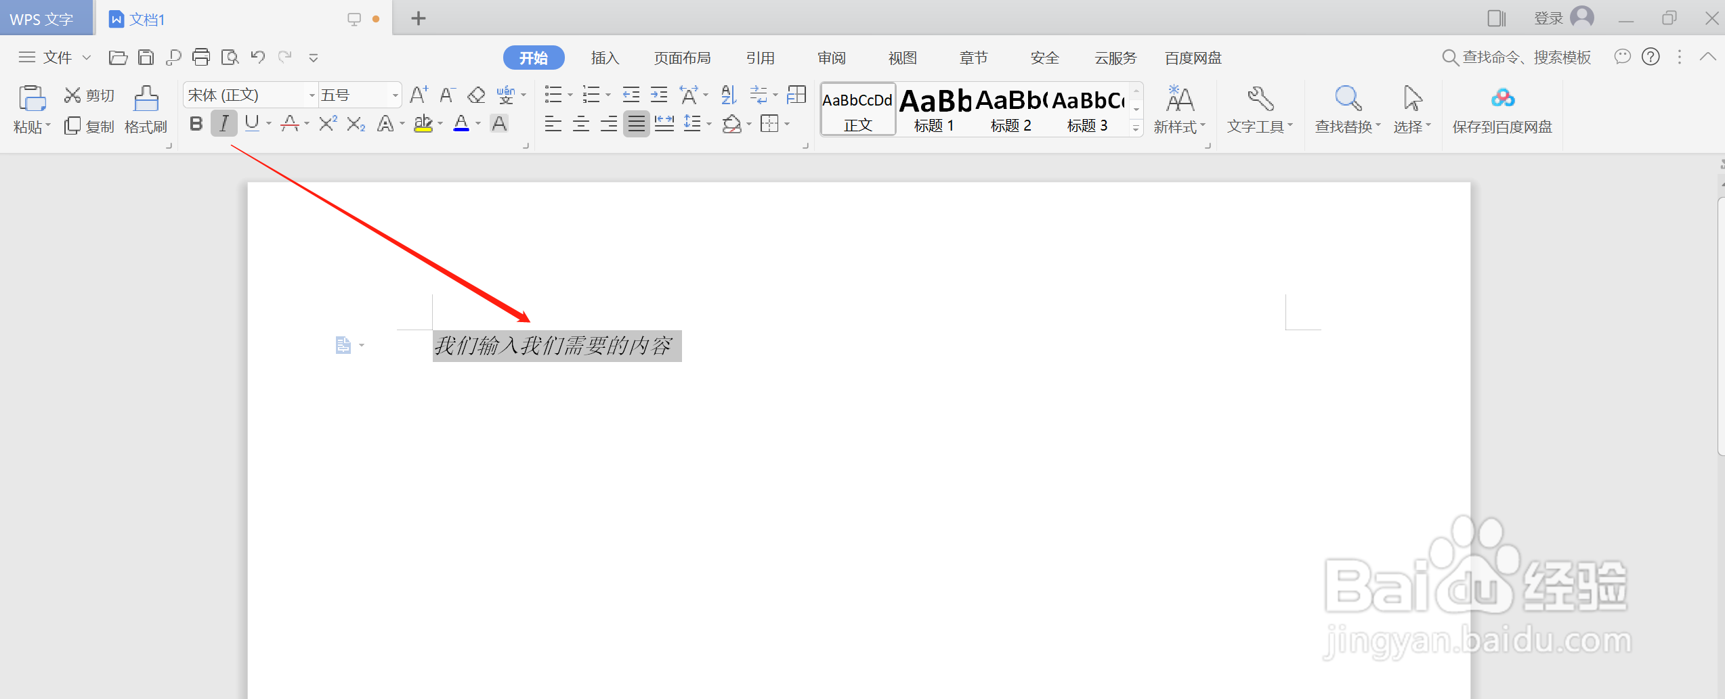Center align the paragraph
1725x699 pixels.
pyautogui.click(x=581, y=124)
